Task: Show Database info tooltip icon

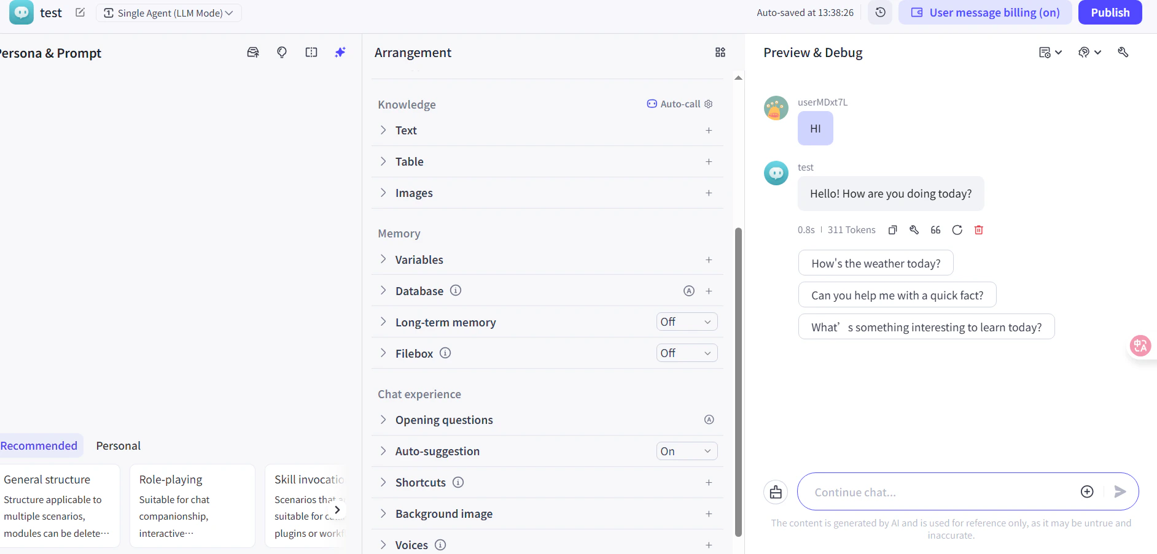Action: pos(456,290)
